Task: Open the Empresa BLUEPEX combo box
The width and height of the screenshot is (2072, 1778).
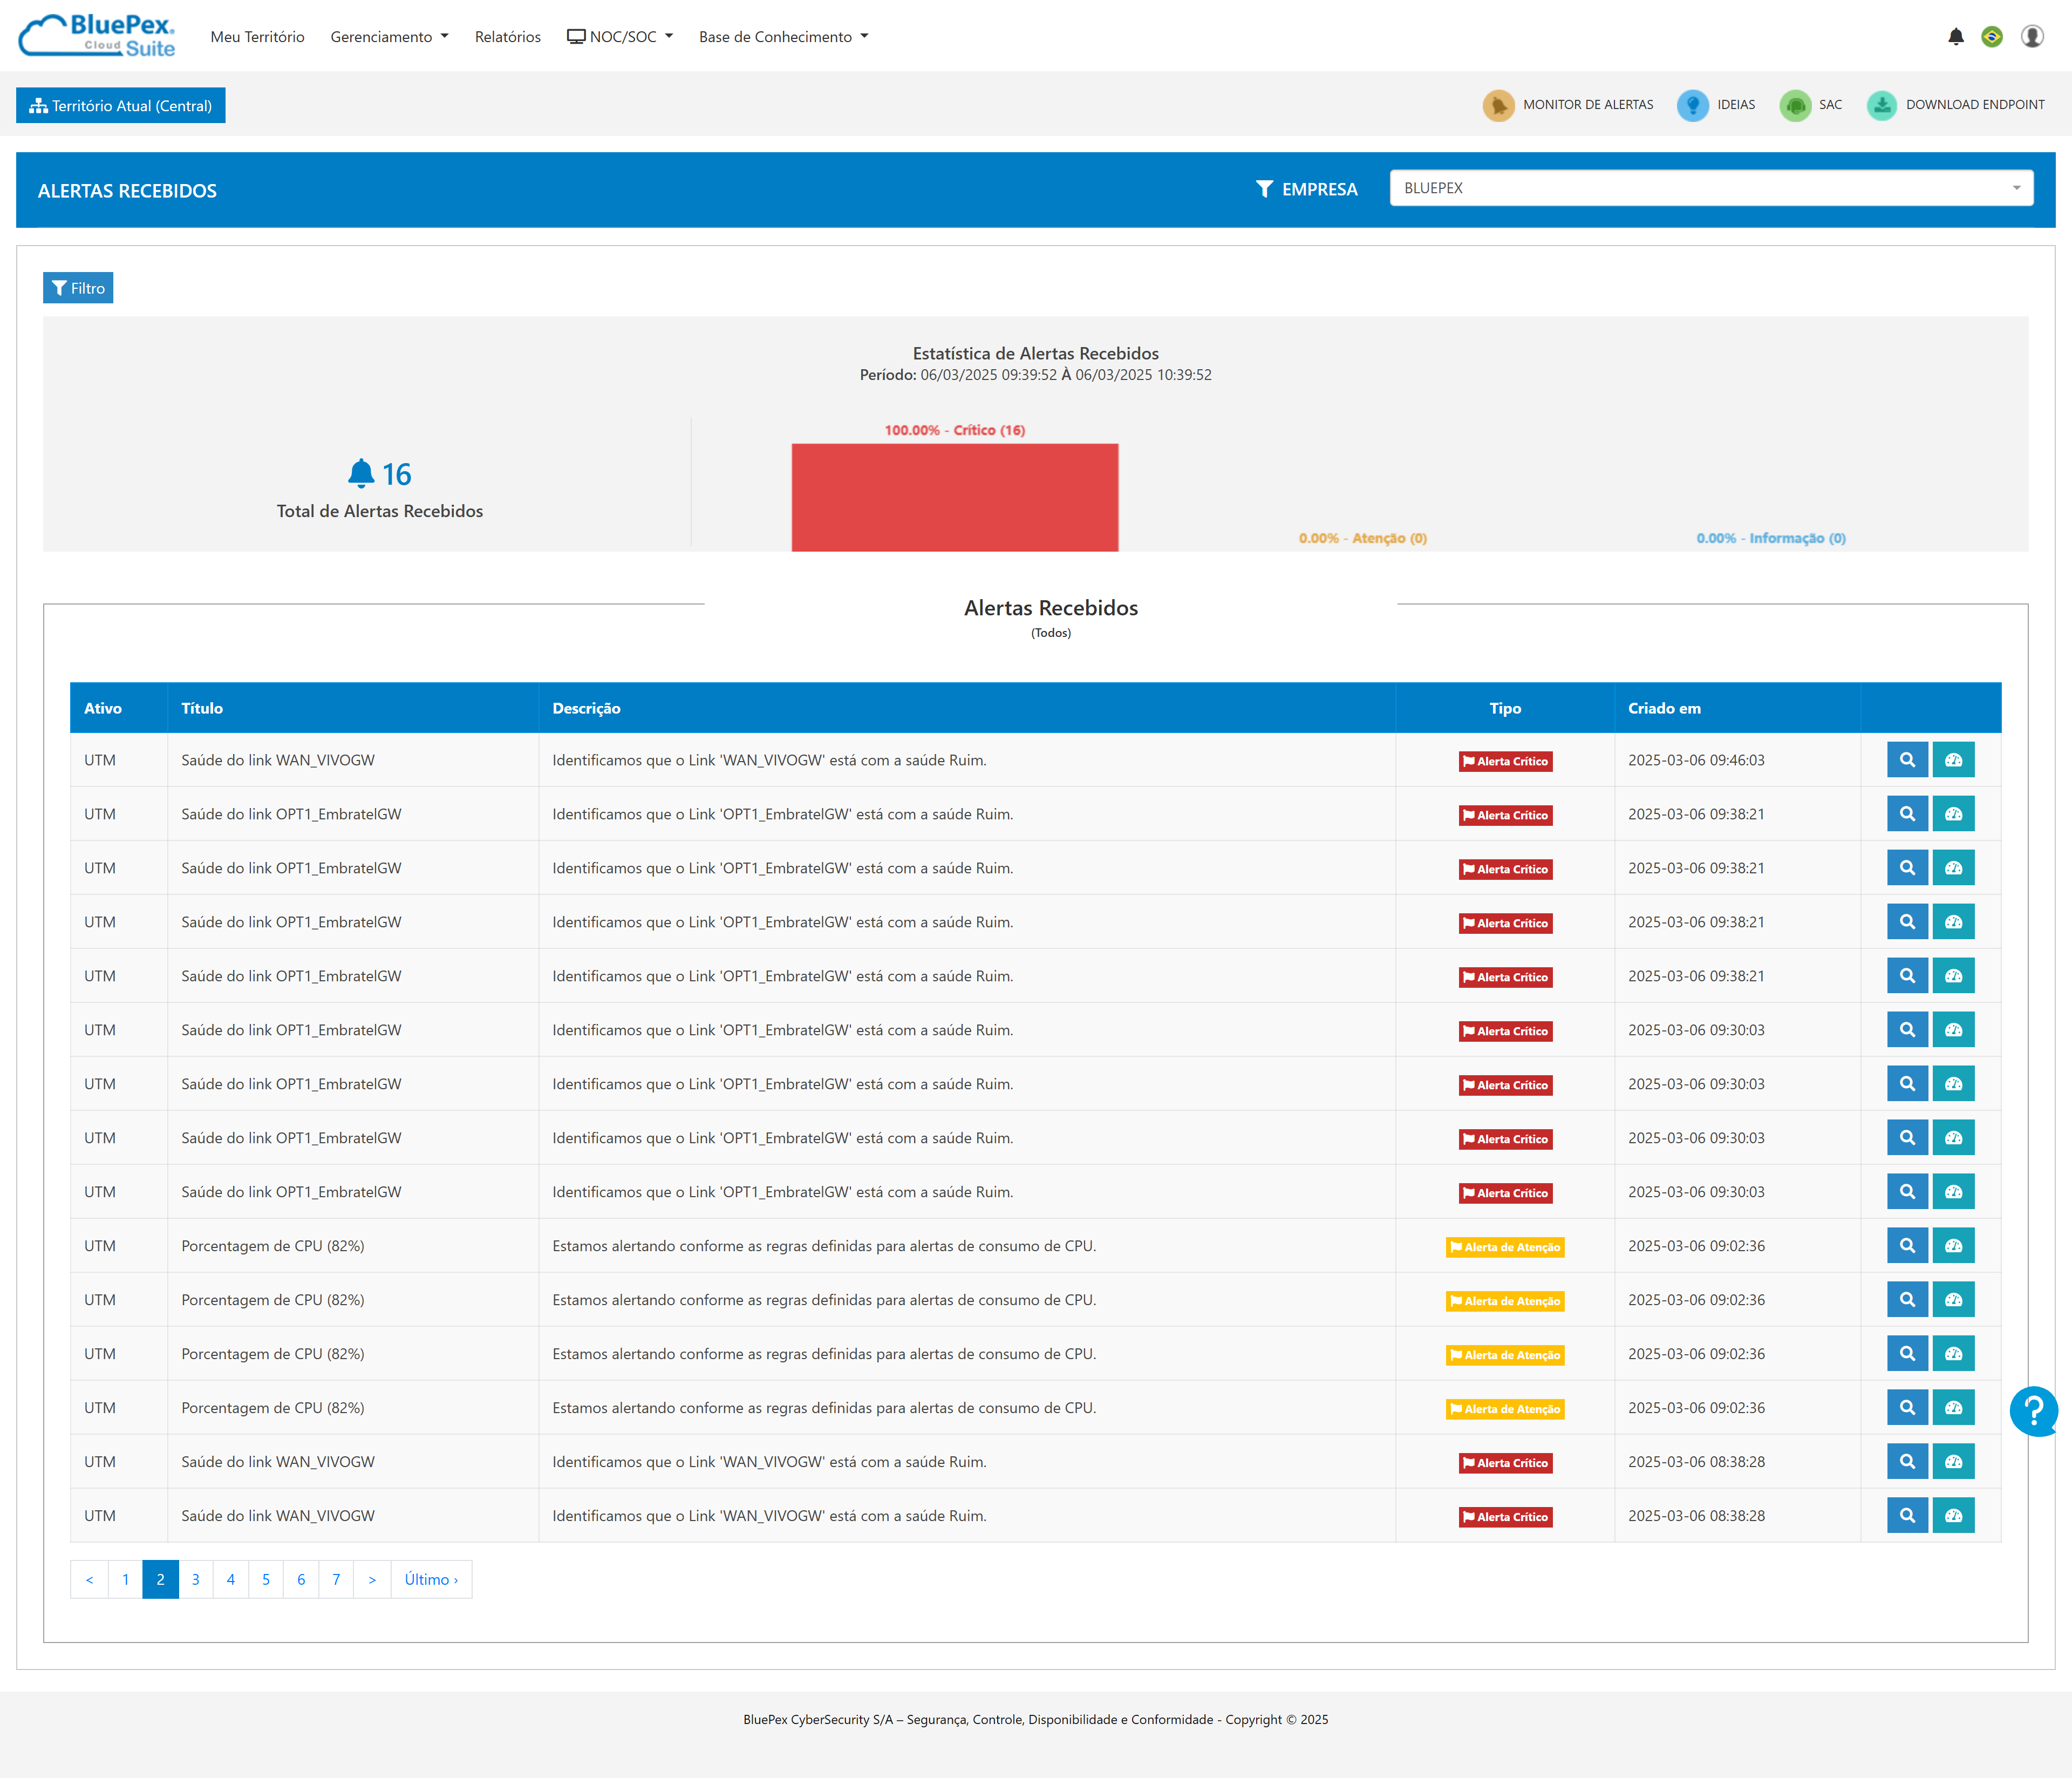Action: (x=1711, y=188)
